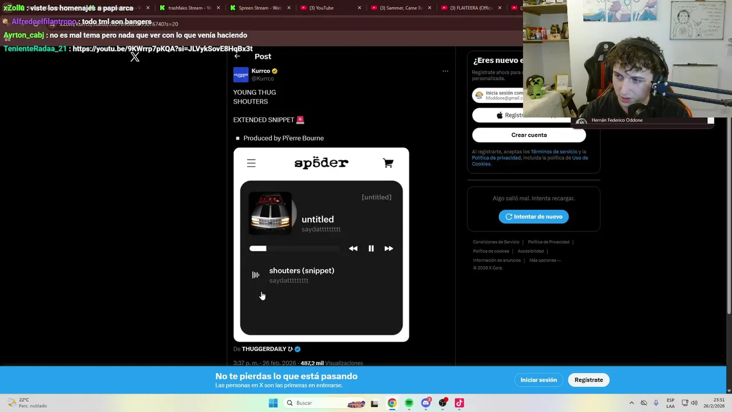Open the weather widget showing 22°C
Viewport: 732px width, 412px height.
click(27, 403)
